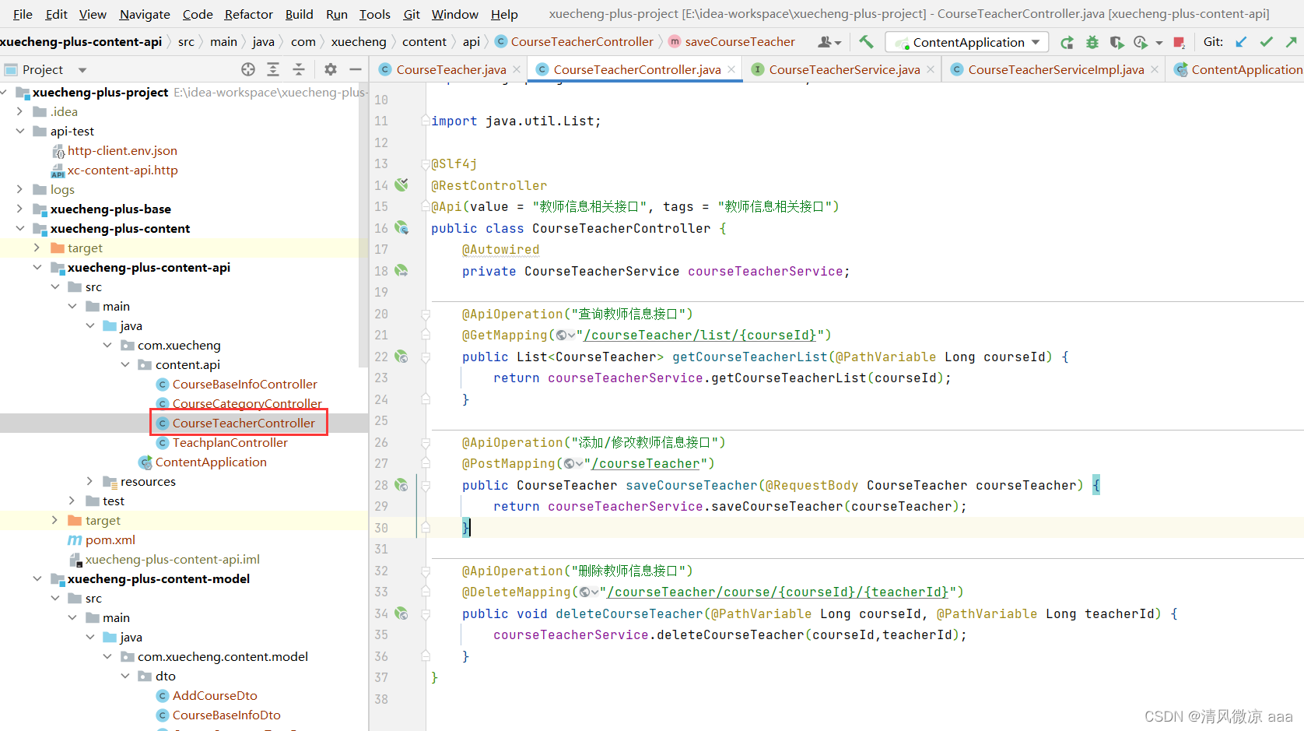This screenshot has height=731, width=1304.
Task: Click saveCourseTeacher in the breadcrumb
Action: pyautogui.click(x=740, y=42)
